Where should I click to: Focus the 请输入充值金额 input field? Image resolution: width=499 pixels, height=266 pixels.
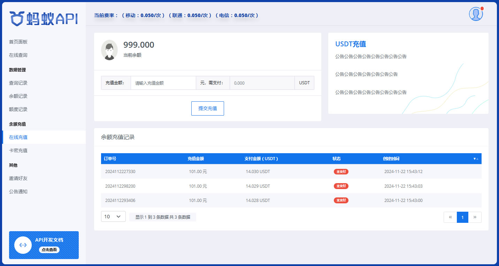tap(163, 83)
